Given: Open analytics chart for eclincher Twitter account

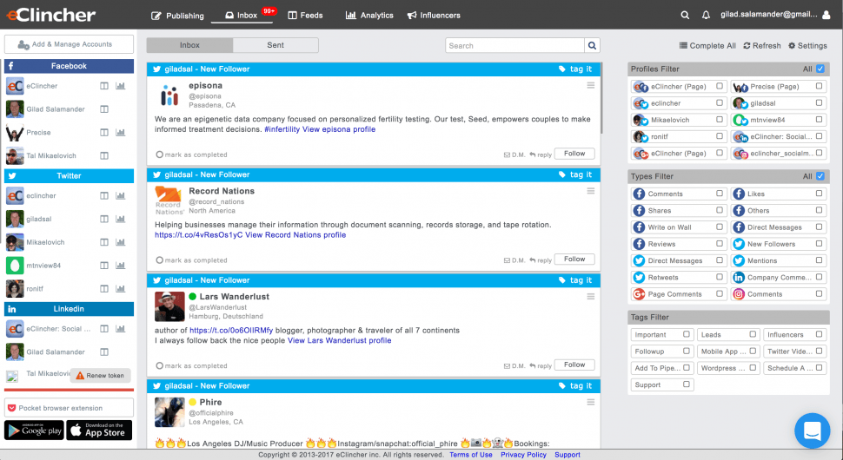Looking at the screenshot, I should click(x=121, y=195).
